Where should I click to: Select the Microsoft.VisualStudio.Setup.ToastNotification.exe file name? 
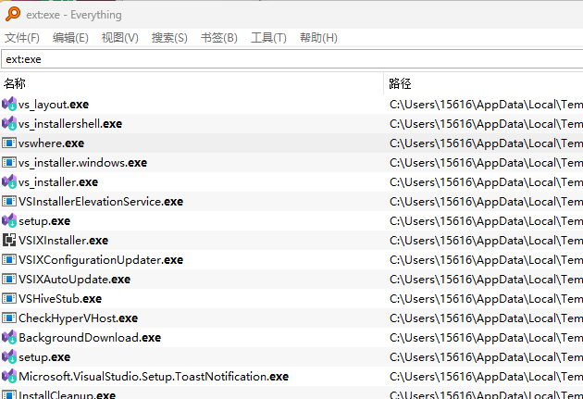[x=154, y=377]
